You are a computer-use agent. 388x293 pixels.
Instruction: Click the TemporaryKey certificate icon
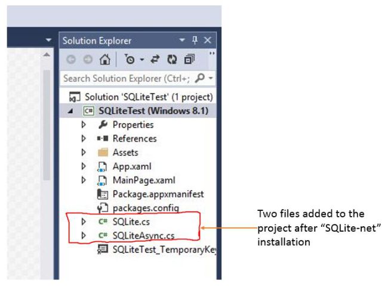103,250
